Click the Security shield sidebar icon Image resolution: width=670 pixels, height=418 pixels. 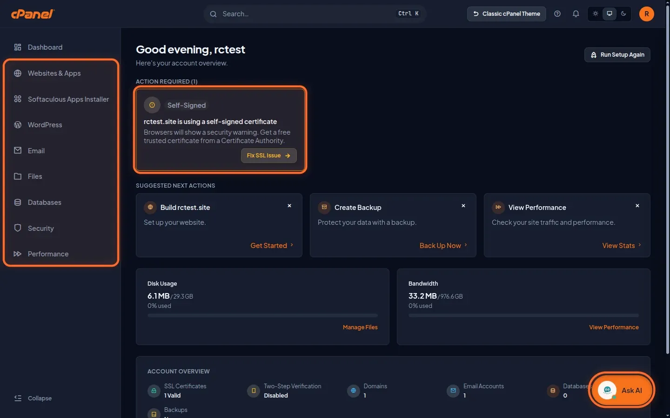pos(18,228)
